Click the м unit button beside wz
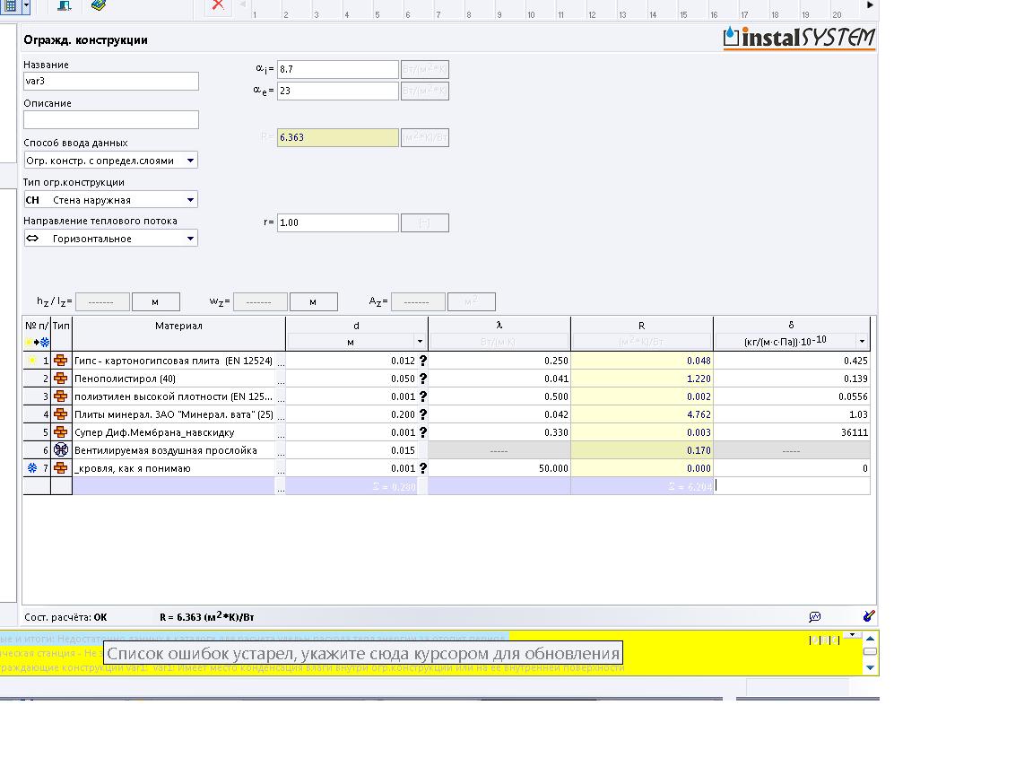The height and width of the screenshot is (775, 1033). 314,301
